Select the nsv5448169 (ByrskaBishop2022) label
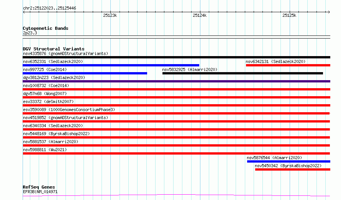The image size is (341, 200). pos(56,134)
